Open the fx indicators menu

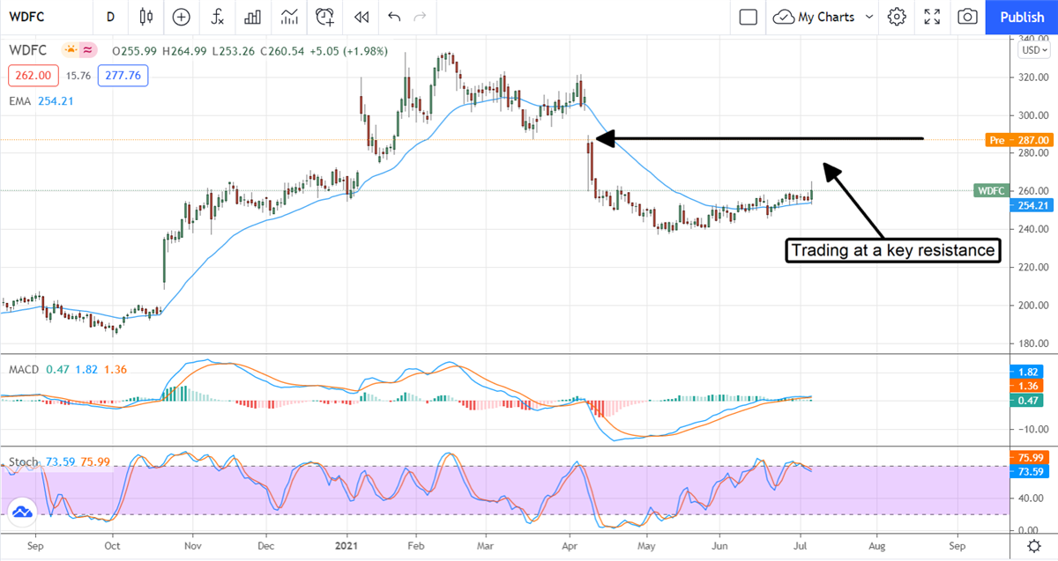point(217,17)
